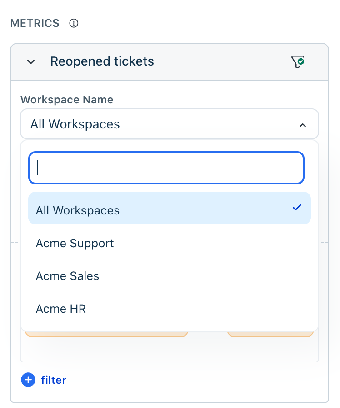Click the info icon beside METRICS
340x408 pixels.
[x=74, y=23]
